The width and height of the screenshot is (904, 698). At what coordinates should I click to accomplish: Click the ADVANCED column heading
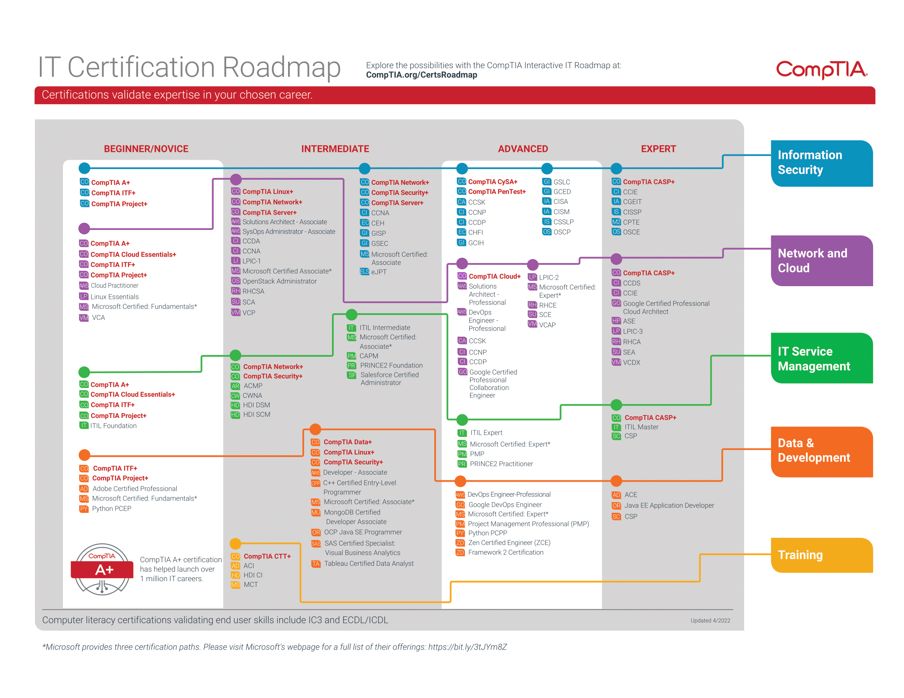coord(523,149)
